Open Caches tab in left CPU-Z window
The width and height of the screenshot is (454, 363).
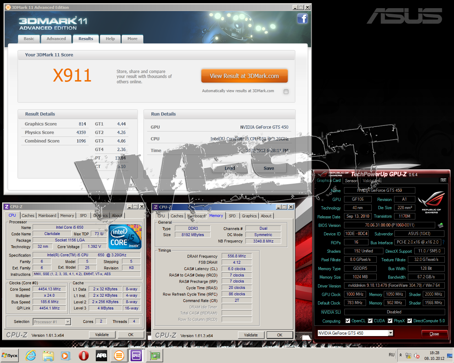28,216
